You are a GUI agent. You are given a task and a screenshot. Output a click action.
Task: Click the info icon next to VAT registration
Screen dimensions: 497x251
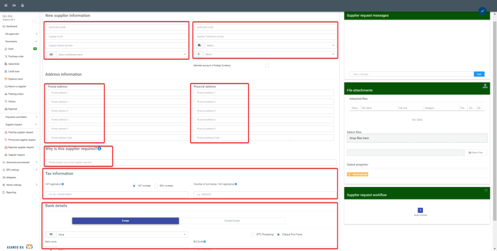[63, 184]
